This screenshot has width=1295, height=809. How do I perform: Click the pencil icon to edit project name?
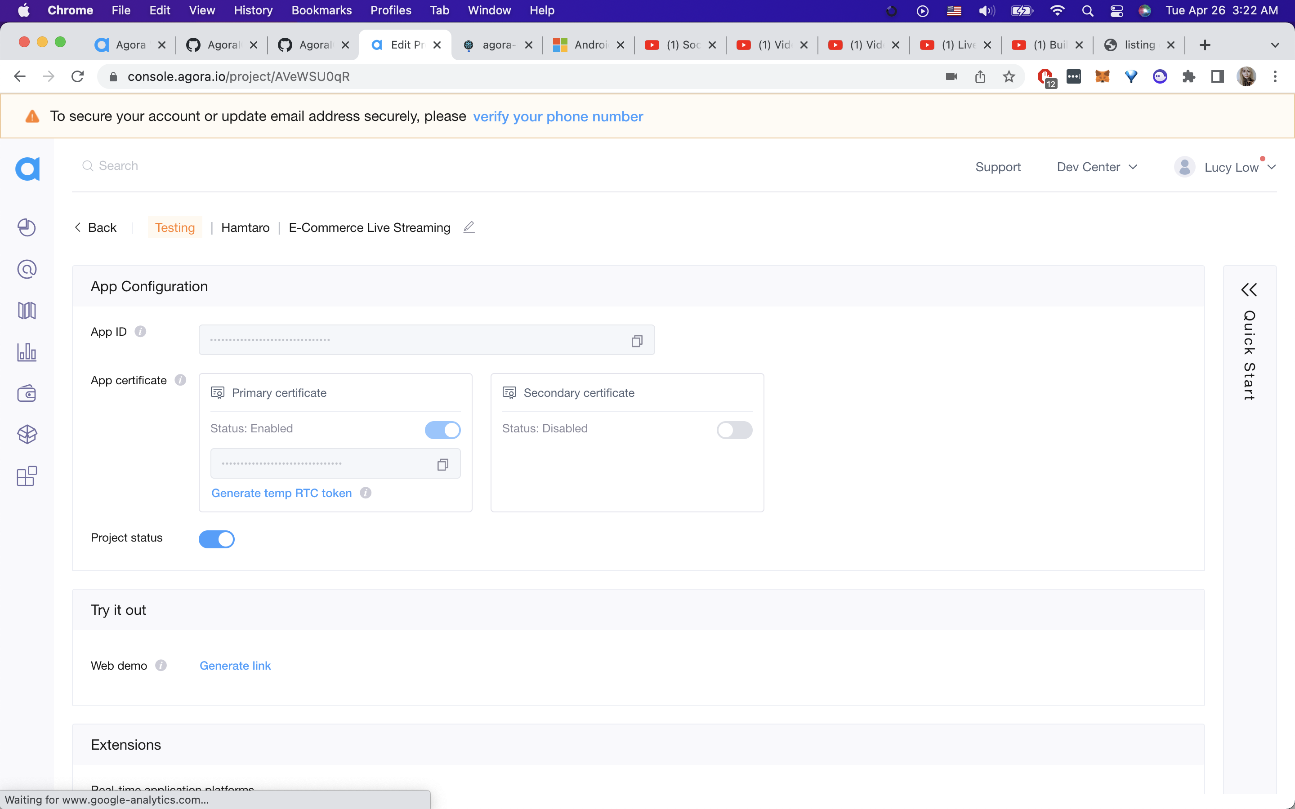click(469, 227)
